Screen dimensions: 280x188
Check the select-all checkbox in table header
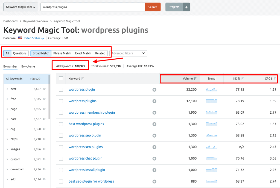61,78
